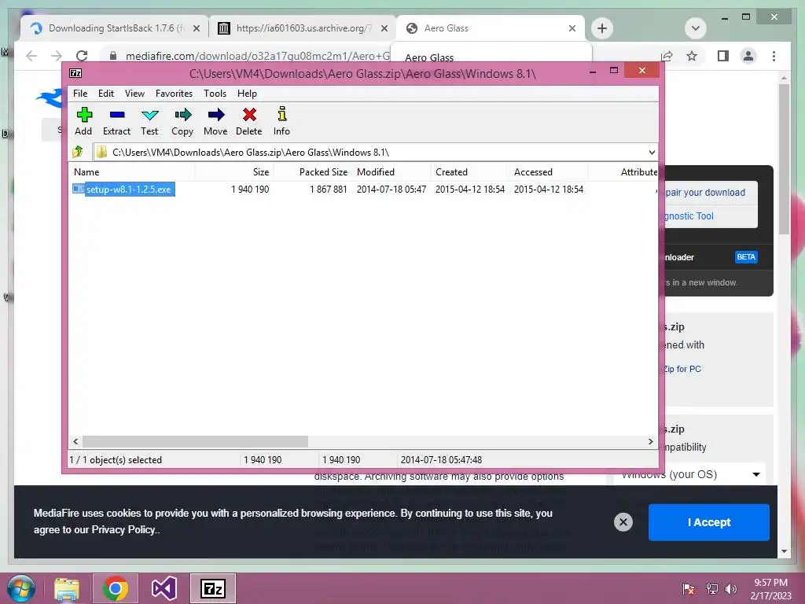This screenshot has height=604, width=805.
Task: Open Chrome profile avatar
Action: coord(748,56)
